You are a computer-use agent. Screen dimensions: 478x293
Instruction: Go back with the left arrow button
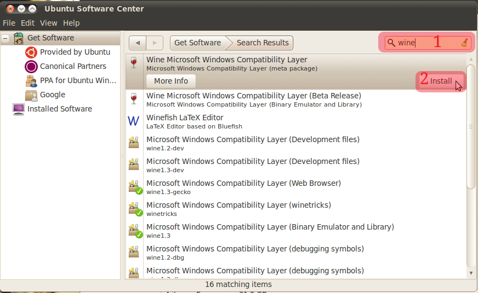[138, 43]
